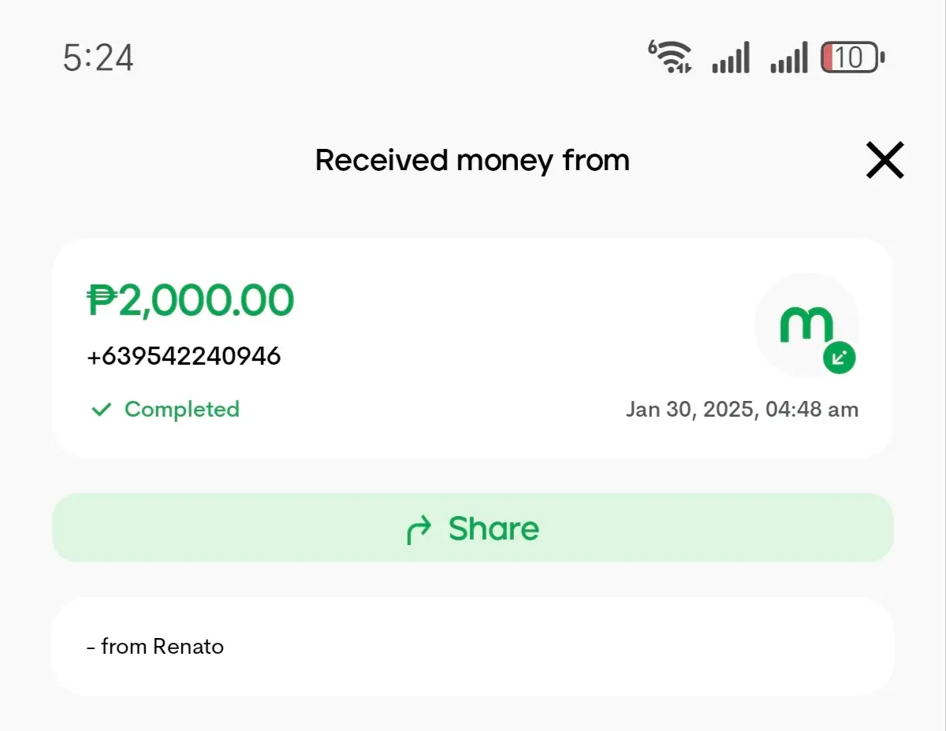946x731 pixels.
Task: Tap the first signal strength icon
Action: click(x=731, y=58)
